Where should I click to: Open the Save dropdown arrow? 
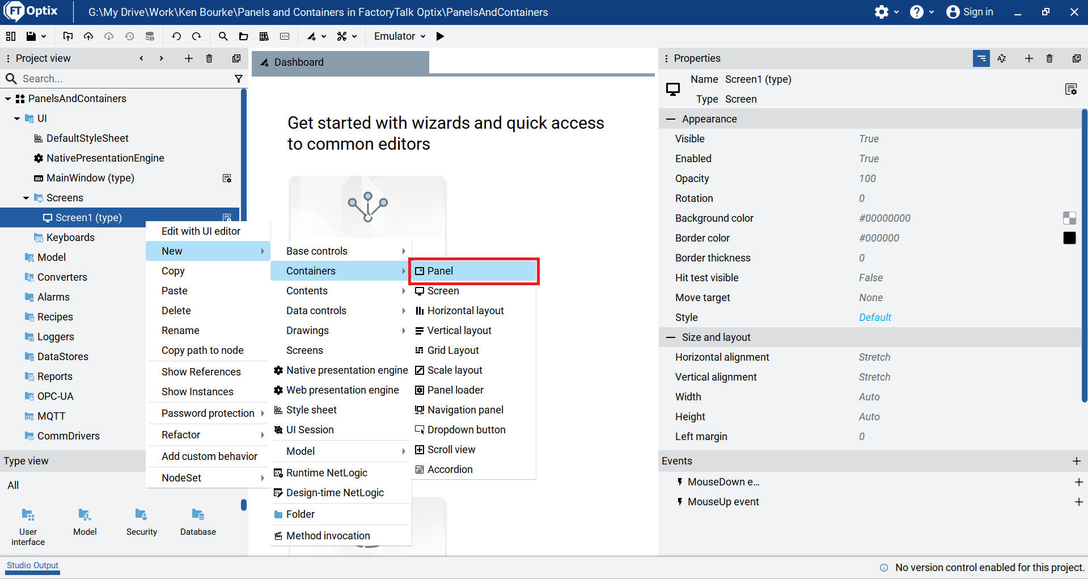click(x=44, y=36)
